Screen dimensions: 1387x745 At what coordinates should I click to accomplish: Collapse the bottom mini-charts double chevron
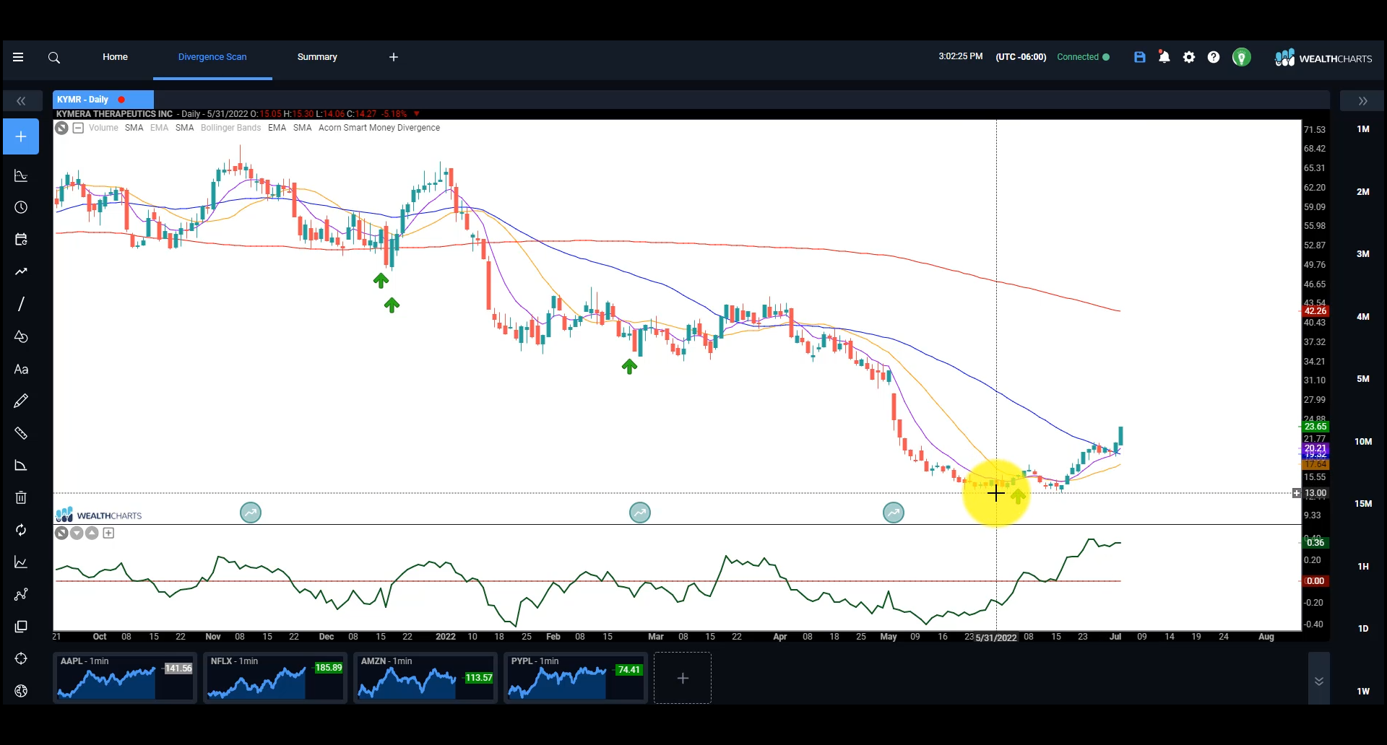click(1319, 680)
